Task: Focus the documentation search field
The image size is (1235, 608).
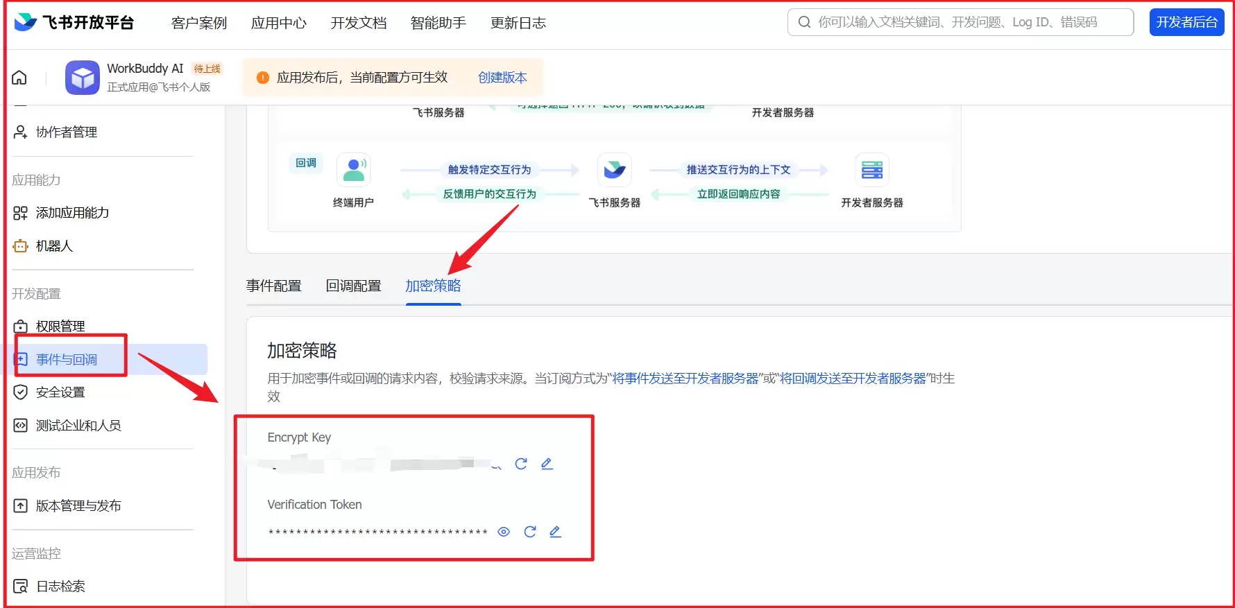Action: click(x=960, y=22)
